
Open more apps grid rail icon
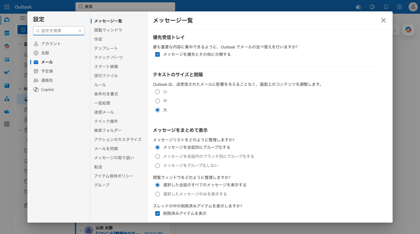click(x=7, y=124)
